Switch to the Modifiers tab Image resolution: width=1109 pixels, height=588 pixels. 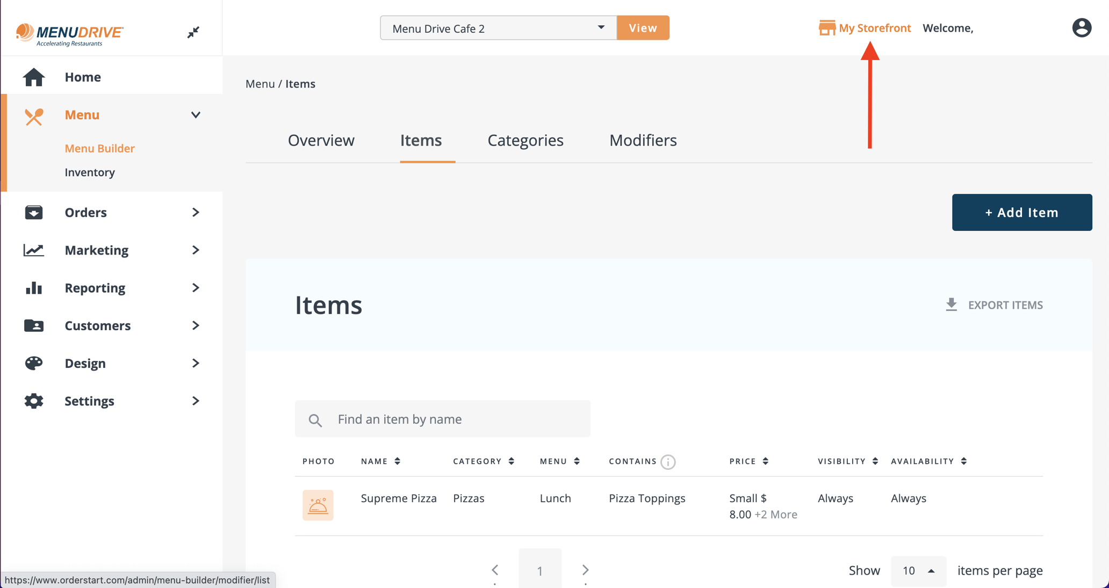[643, 140]
